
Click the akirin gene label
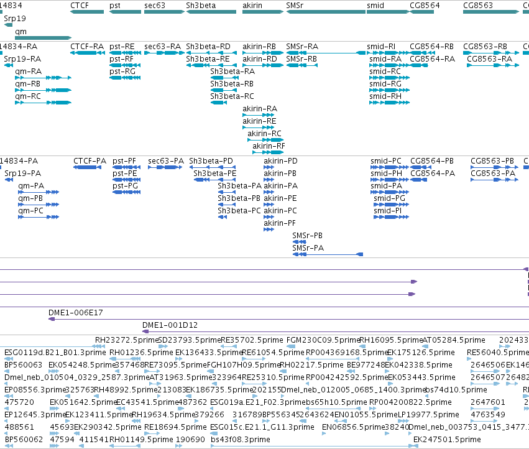(x=252, y=6)
